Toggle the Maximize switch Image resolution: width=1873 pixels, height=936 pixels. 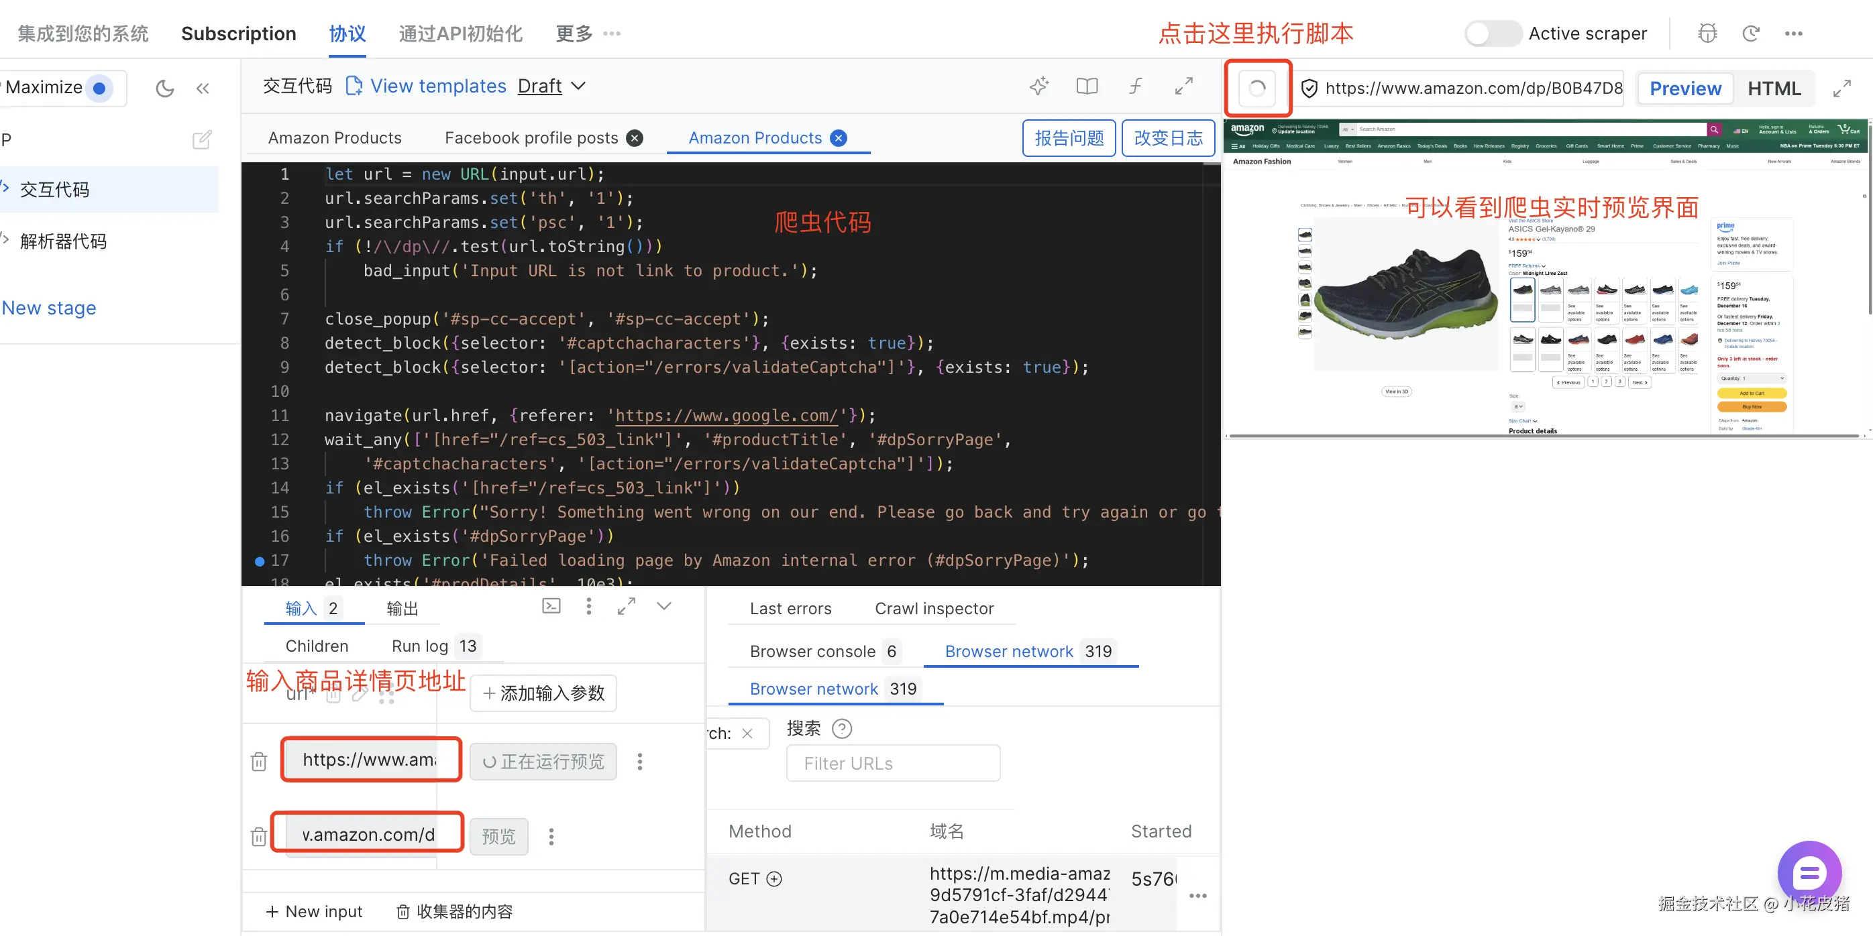[99, 89]
